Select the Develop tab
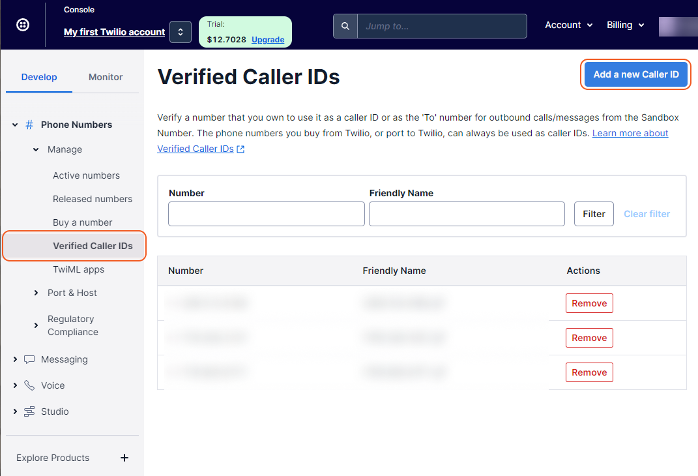This screenshot has height=476, width=698. tap(39, 77)
